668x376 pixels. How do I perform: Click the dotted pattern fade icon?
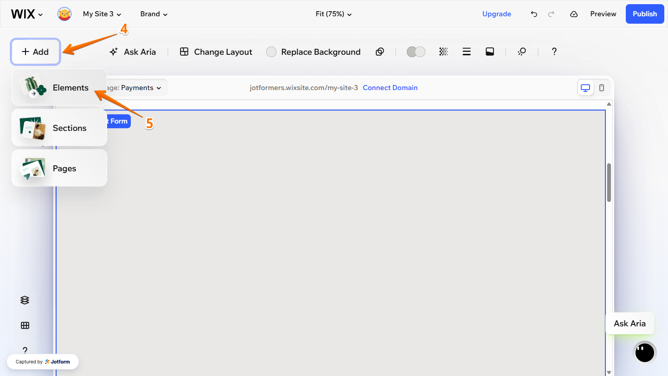coord(443,52)
